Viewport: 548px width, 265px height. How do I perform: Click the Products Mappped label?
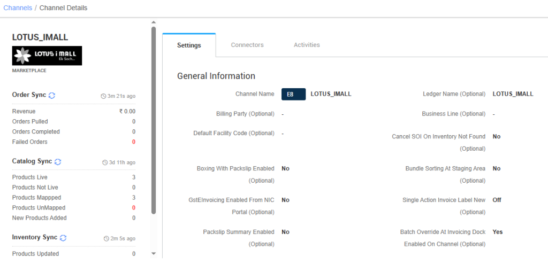tap(37, 198)
